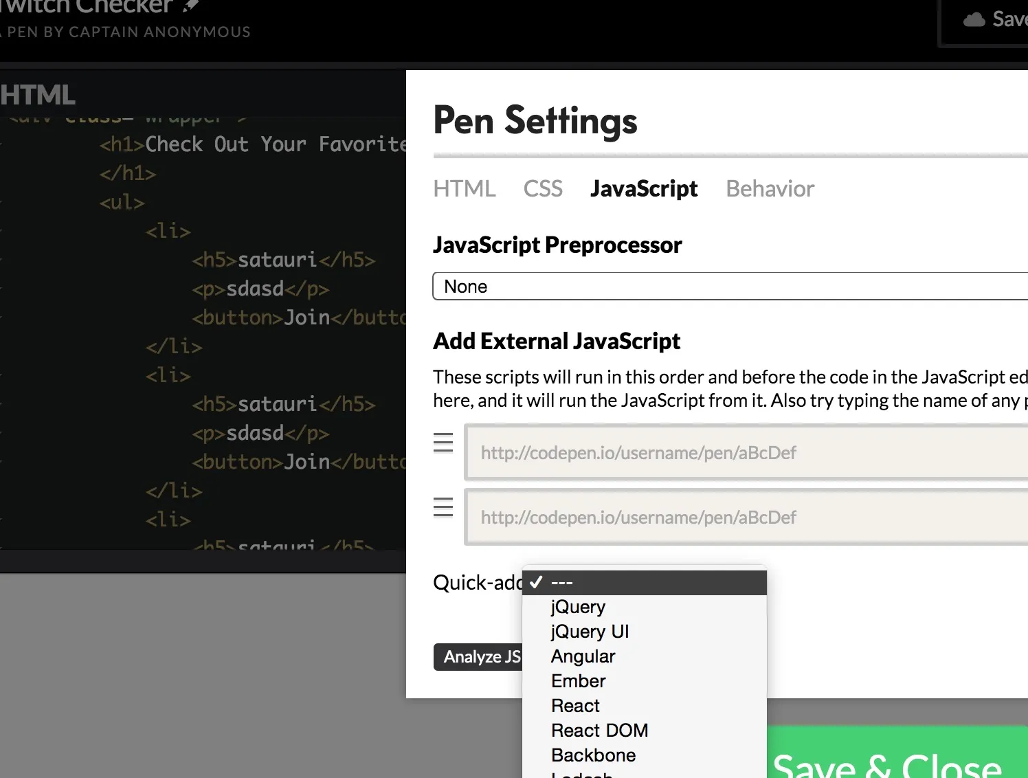Click the Analyze JS button
1028x778 pixels.
[478, 657]
